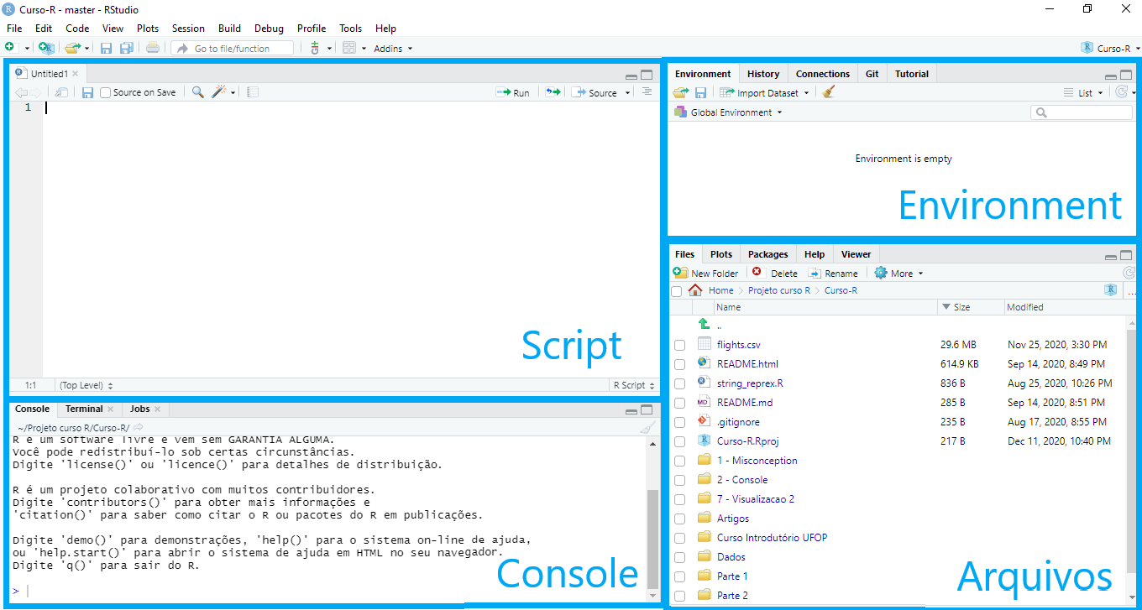Click the Files pane home icon
This screenshot has width=1142, height=610.
[695, 290]
